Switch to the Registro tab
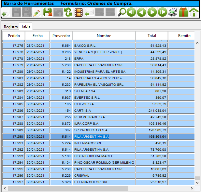201x192 pixels. (11, 27)
